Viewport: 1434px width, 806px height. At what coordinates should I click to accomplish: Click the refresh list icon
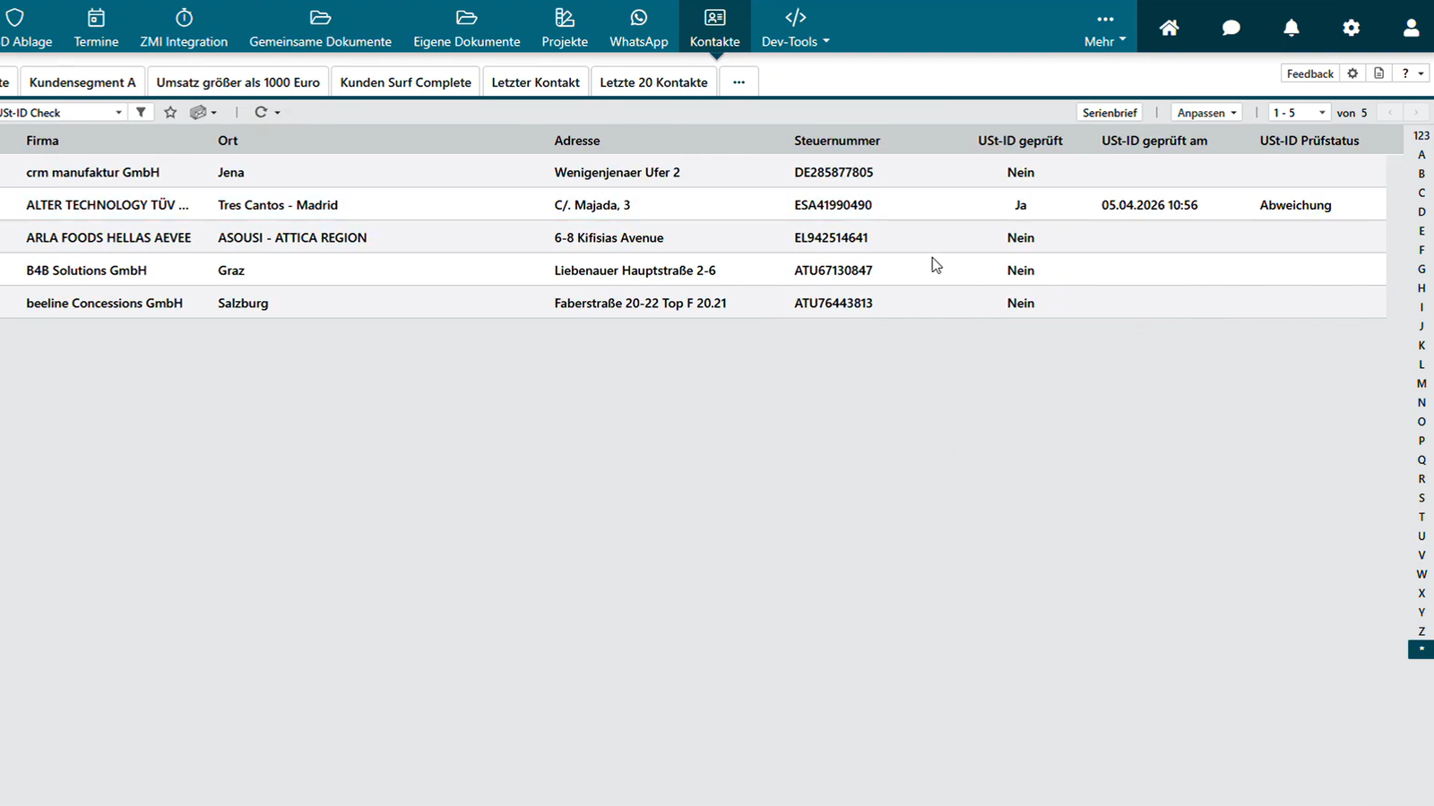pos(261,112)
